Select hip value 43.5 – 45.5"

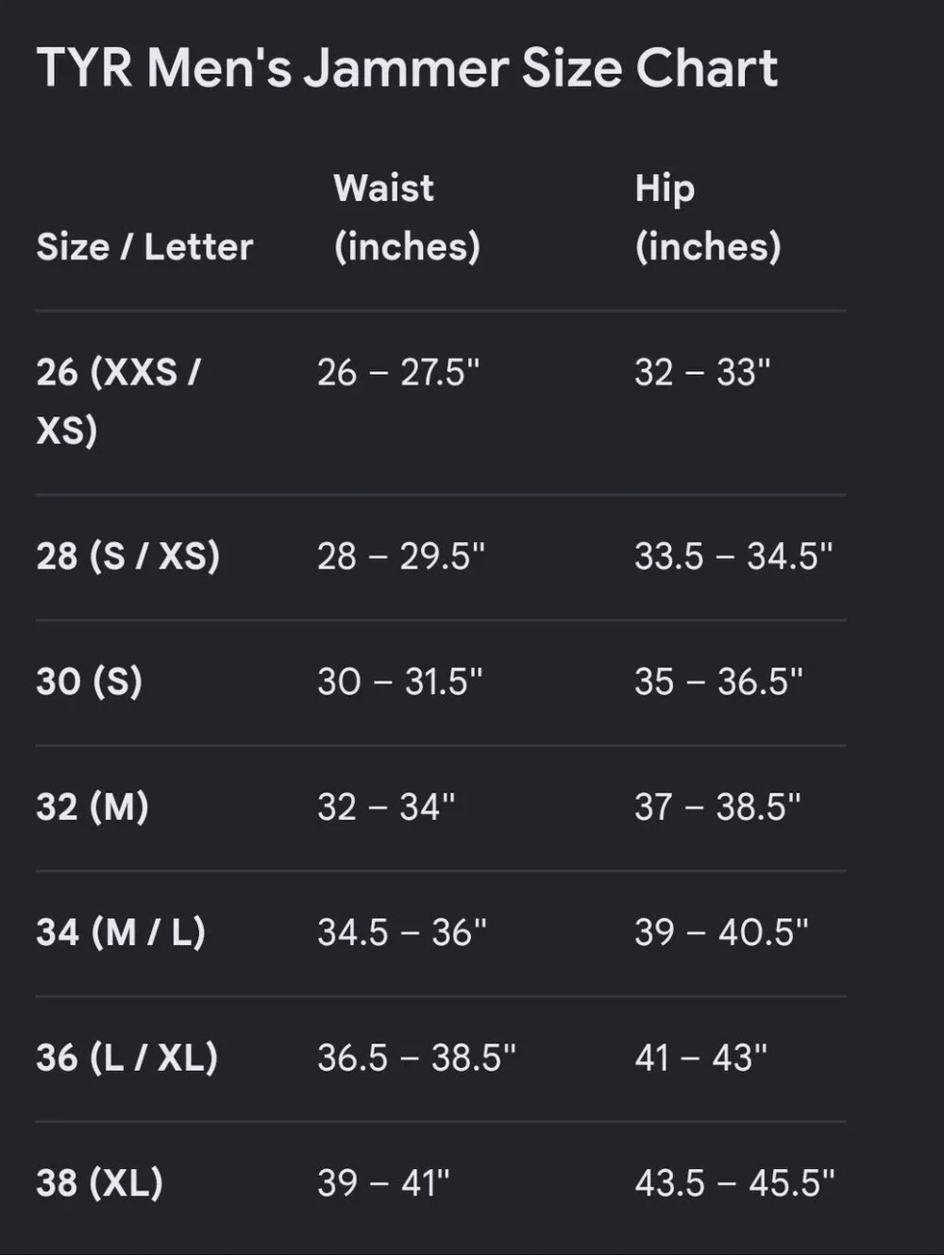click(x=734, y=1182)
